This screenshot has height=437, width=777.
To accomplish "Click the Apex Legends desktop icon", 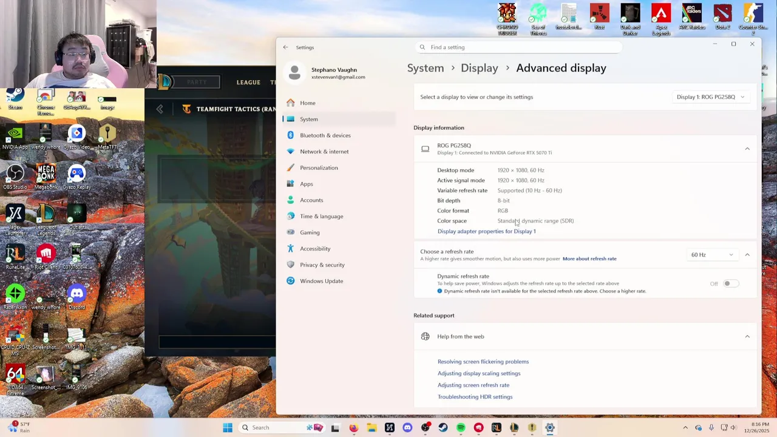I will click(x=661, y=19).
